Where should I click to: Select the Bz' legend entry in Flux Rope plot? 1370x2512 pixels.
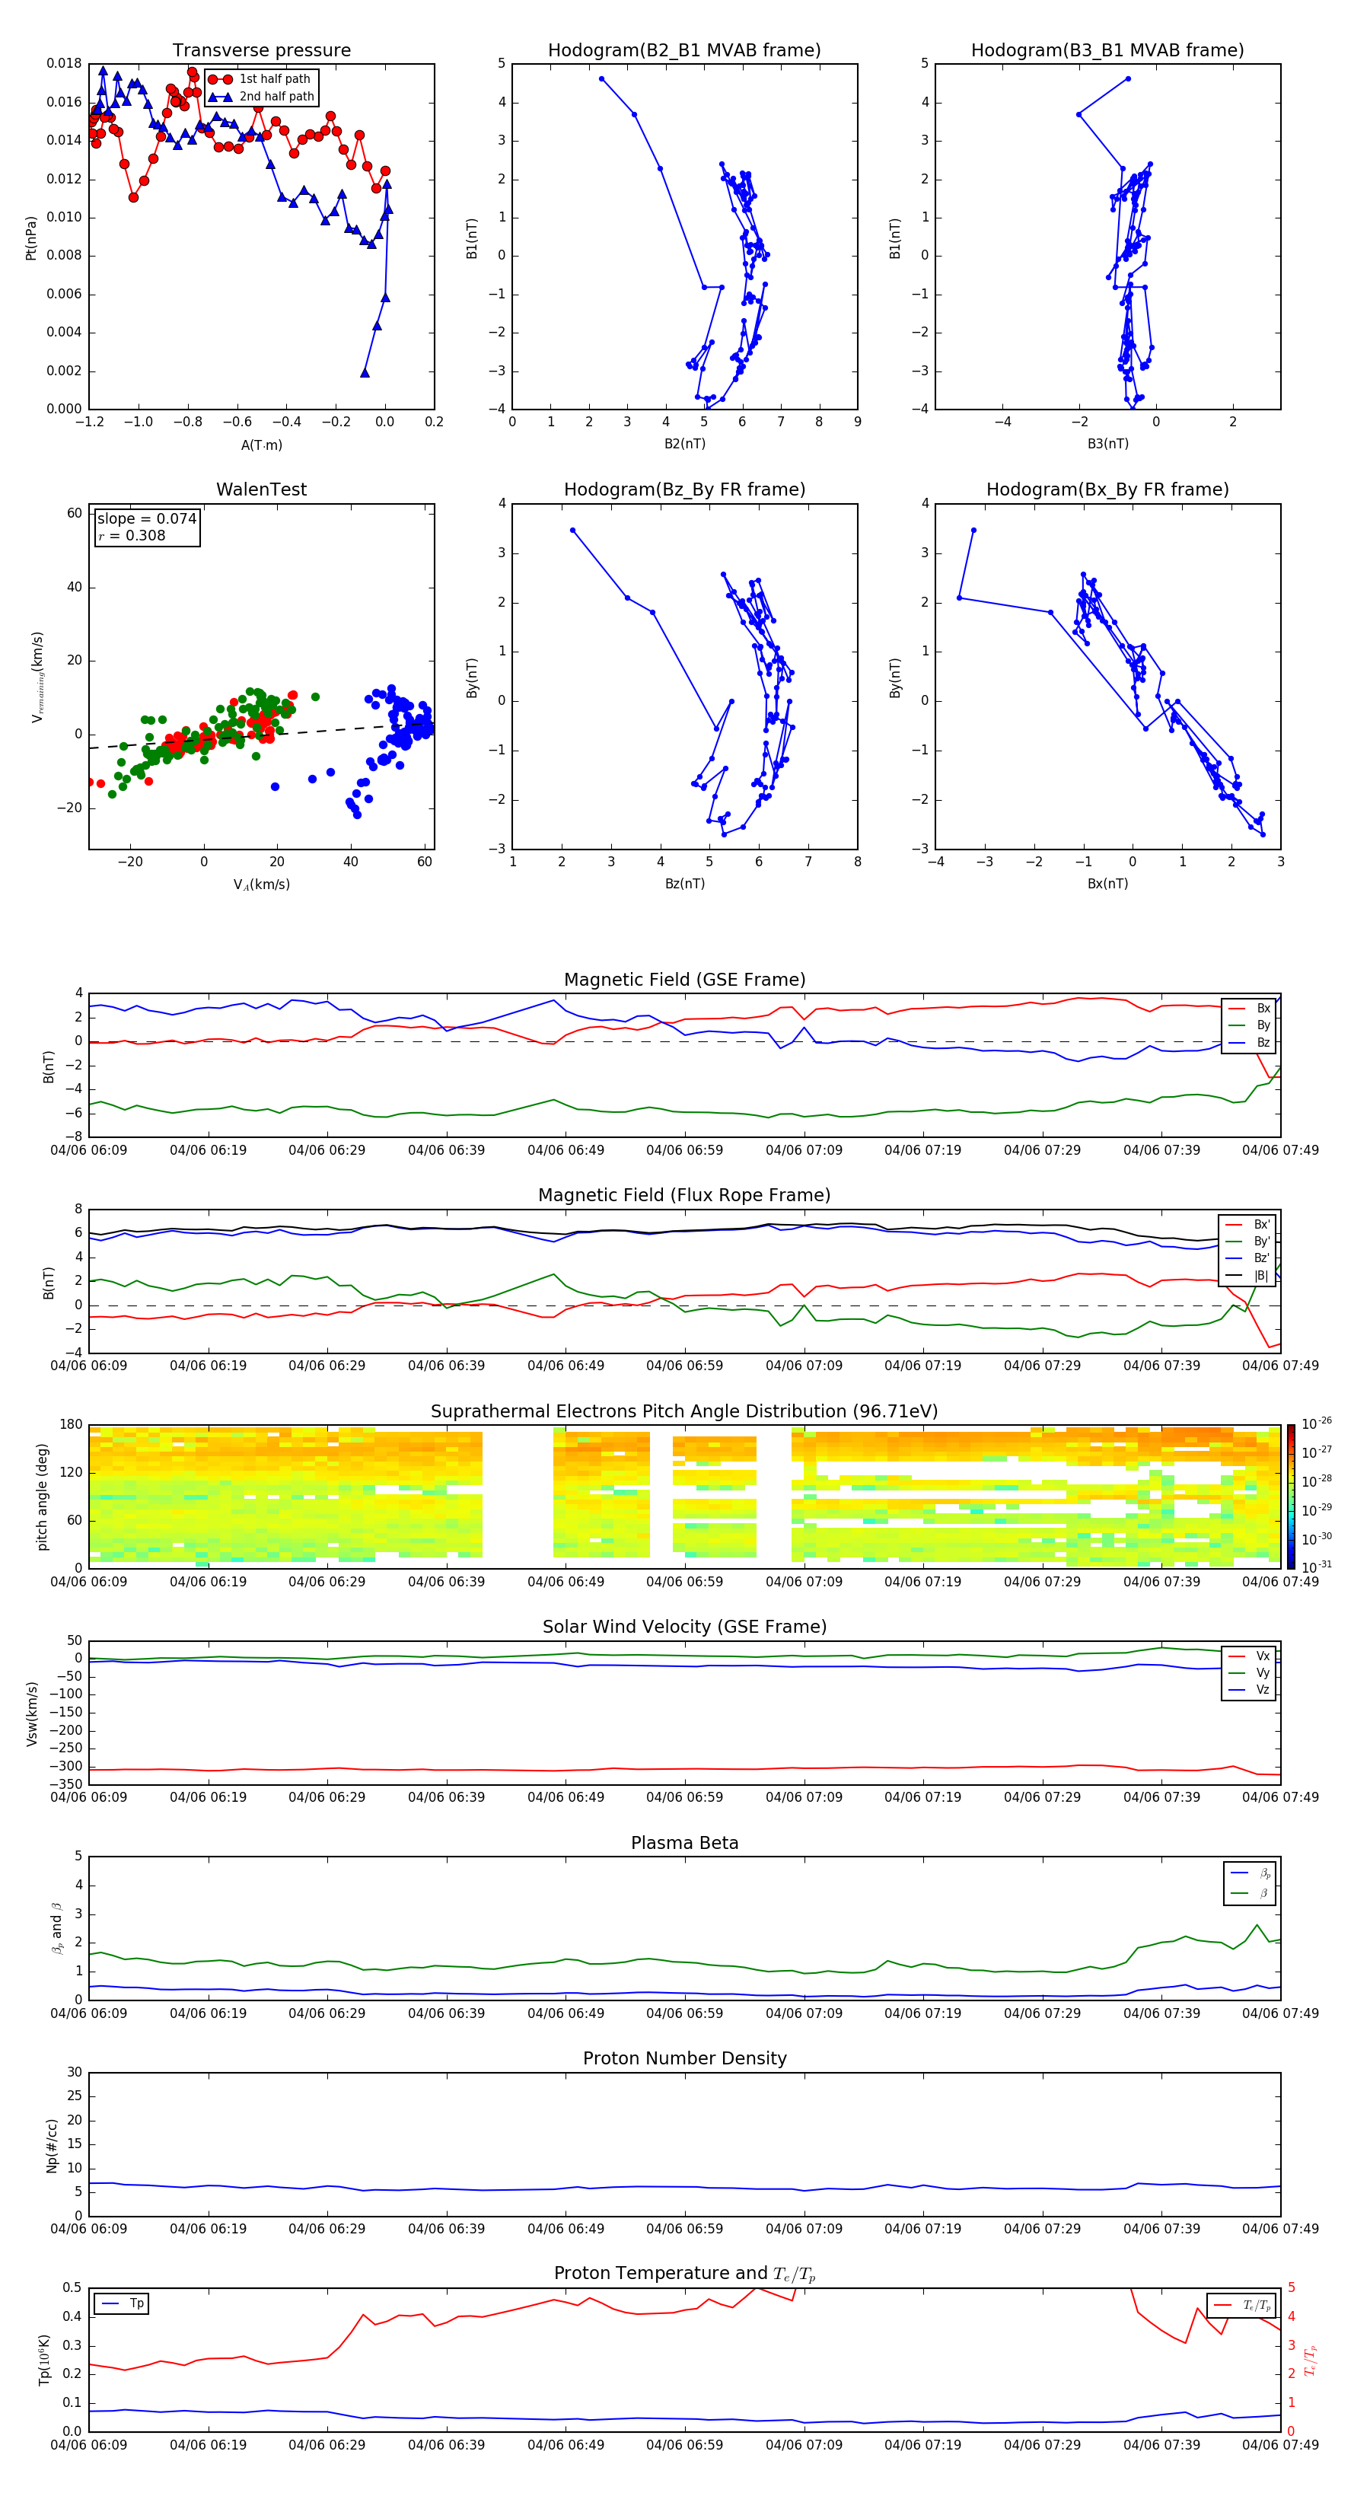pos(1248,1258)
